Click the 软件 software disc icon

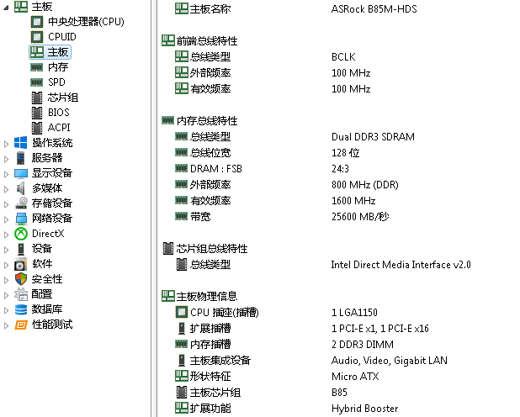[x=20, y=265]
